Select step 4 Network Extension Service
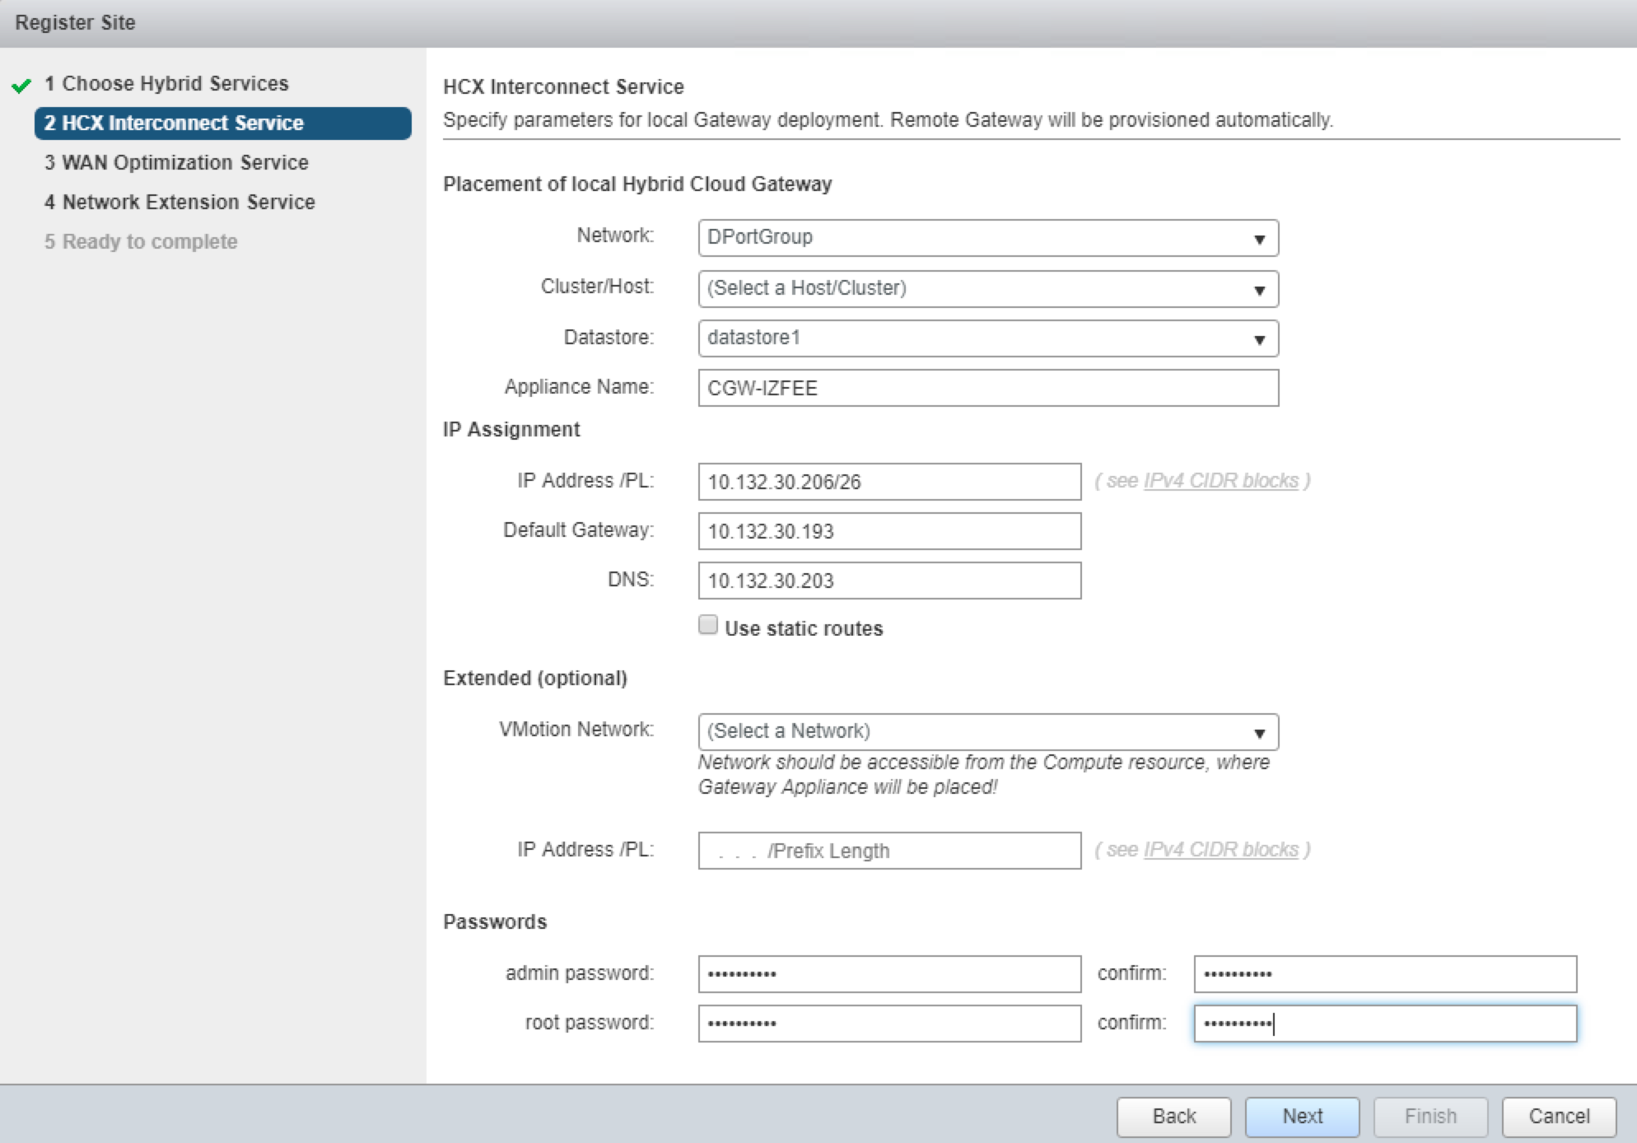The height and width of the screenshot is (1143, 1637). [x=189, y=203]
